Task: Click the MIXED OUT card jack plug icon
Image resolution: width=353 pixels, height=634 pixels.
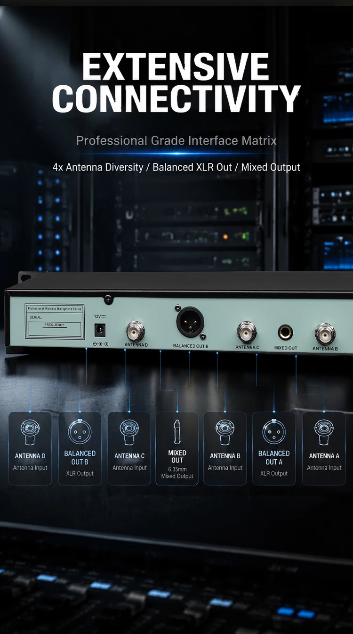Action: pos(177,432)
